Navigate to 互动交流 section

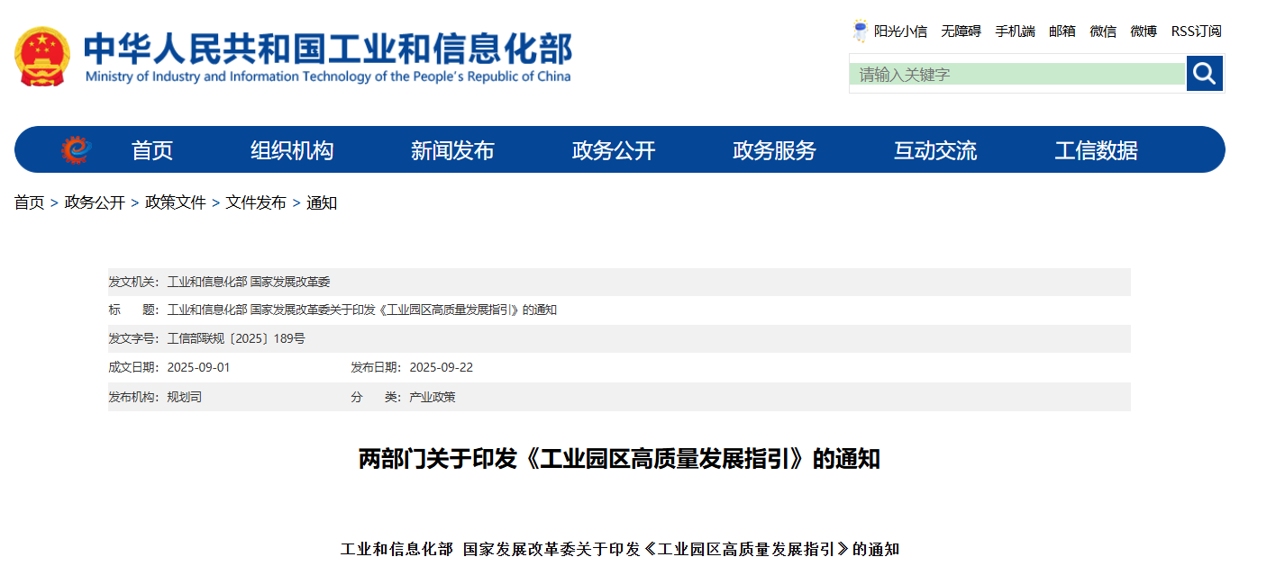(934, 150)
